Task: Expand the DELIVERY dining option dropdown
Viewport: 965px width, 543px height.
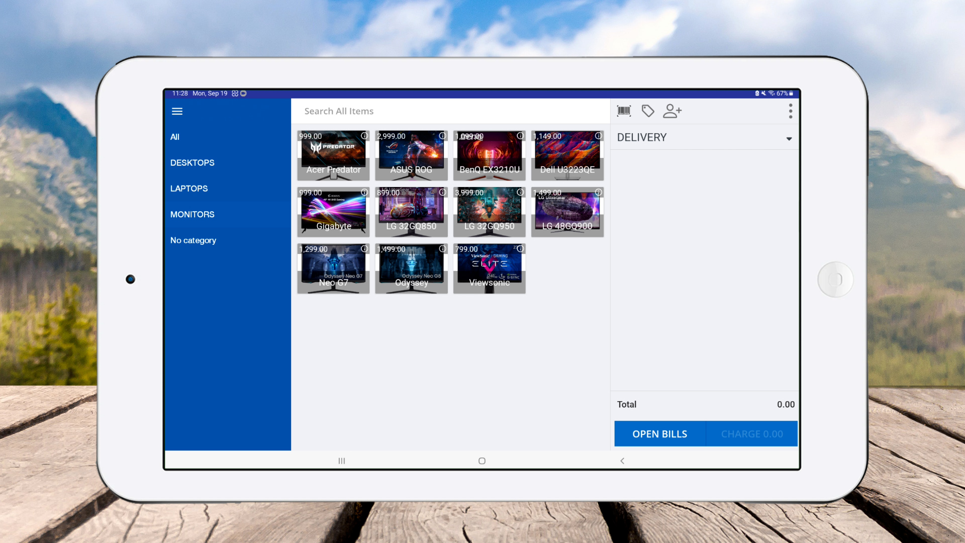Action: [789, 138]
